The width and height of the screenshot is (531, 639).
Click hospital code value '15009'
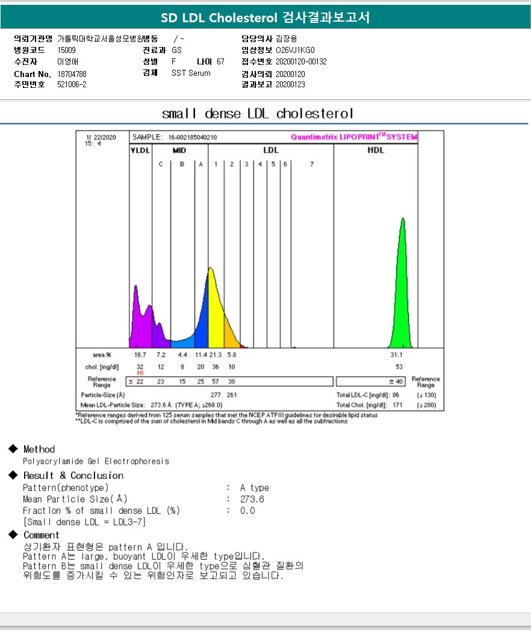click(x=66, y=50)
